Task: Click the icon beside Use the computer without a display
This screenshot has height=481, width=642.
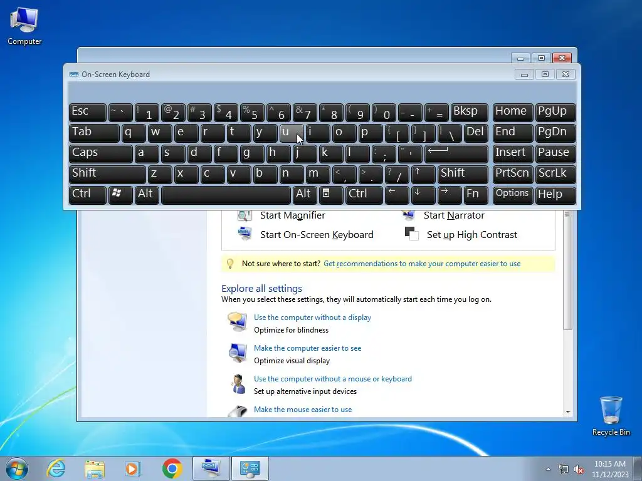Action: 238,322
